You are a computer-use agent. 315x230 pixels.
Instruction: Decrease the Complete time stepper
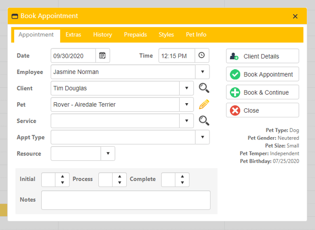(182, 183)
